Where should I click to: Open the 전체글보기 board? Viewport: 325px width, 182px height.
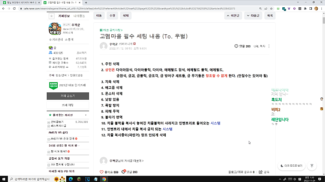[57, 122]
